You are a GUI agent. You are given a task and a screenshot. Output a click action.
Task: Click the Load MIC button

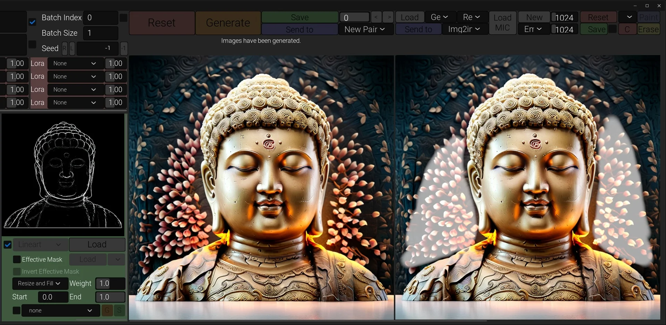(x=502, y=23)
